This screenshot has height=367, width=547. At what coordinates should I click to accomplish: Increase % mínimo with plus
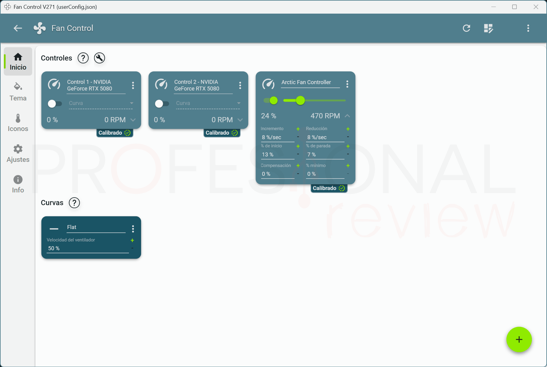tap(348, 165)
